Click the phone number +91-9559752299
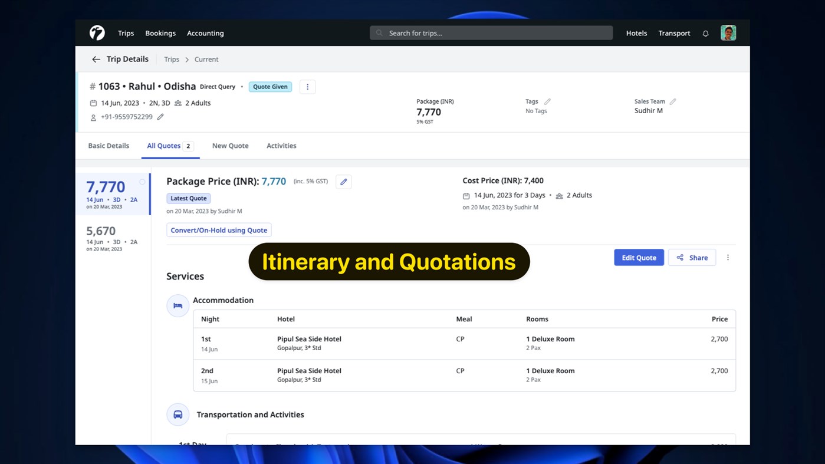 coord(127,117)
